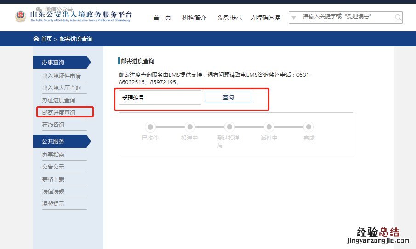Click the 查询 button
The image size is (416, 249).
[x=228, y=97]
